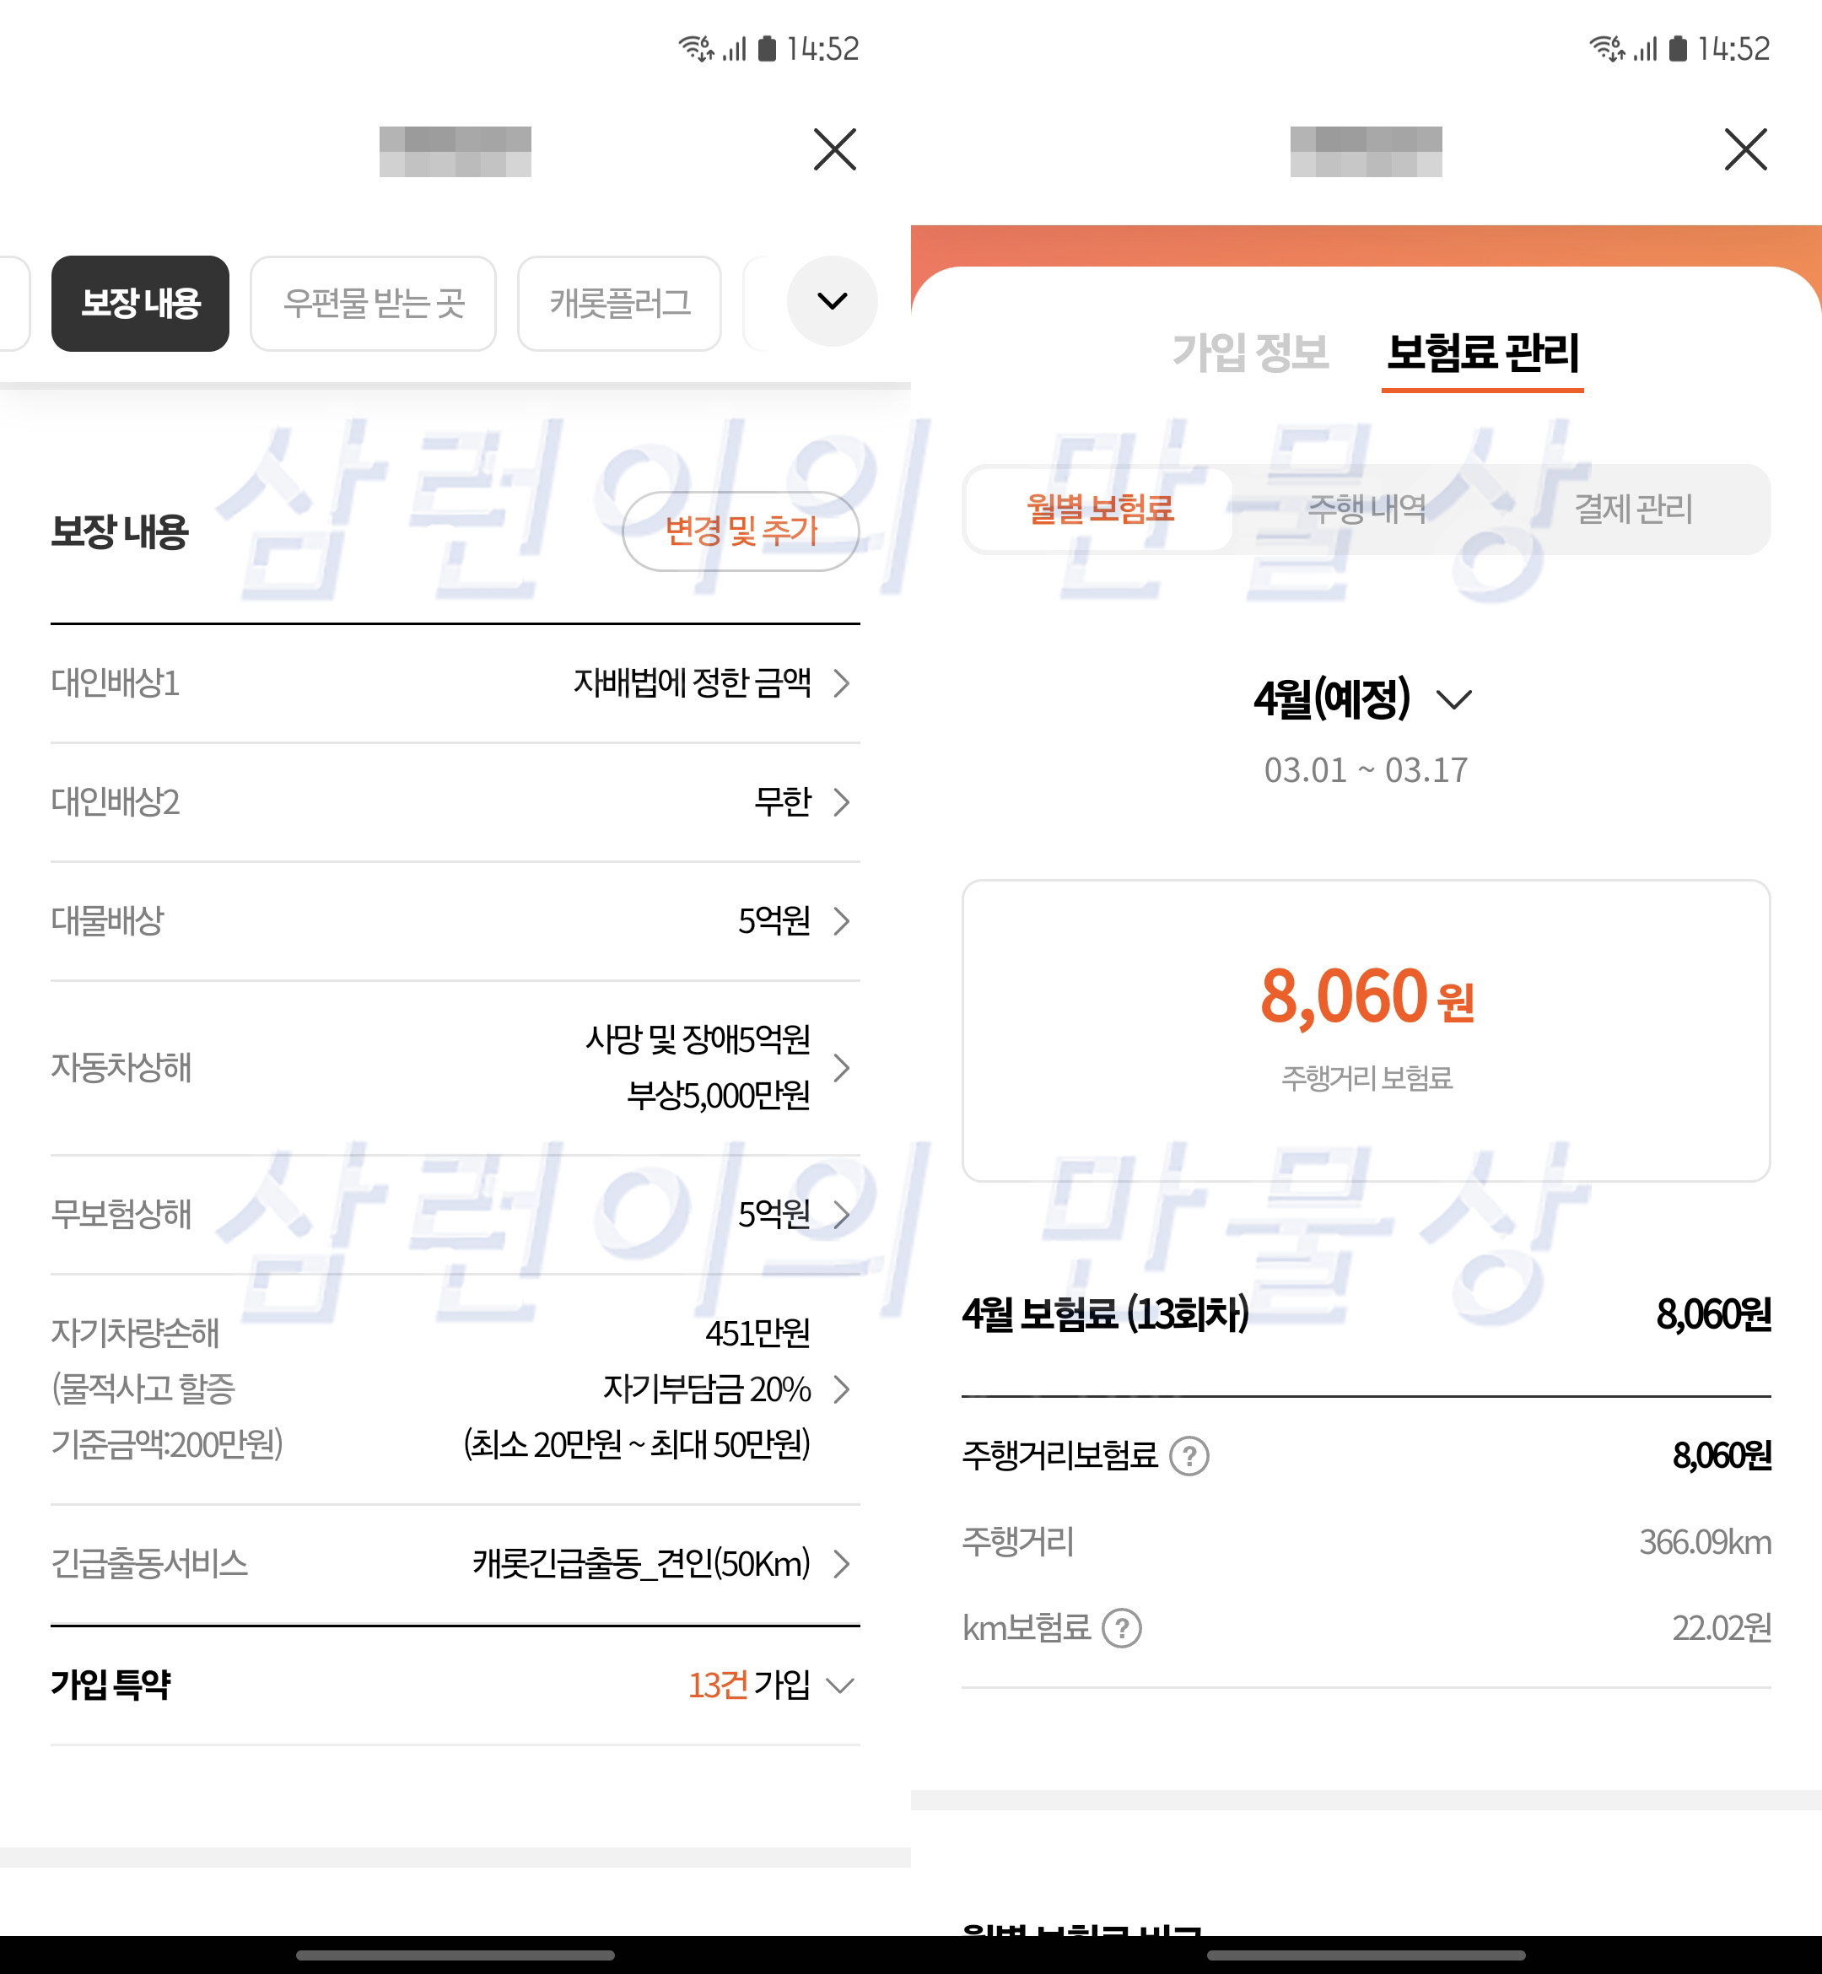Viewport: 1822px width, 1974px height.
Task: Switch to 결제 관리 segment
Action: point(1633,510)
